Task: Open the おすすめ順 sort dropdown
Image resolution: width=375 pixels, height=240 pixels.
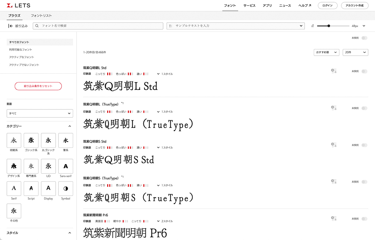Action: coord(326,52)
